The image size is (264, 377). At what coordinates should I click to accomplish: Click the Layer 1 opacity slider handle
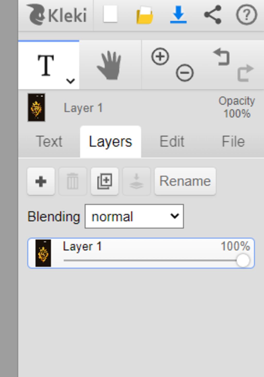coord(243,260)
